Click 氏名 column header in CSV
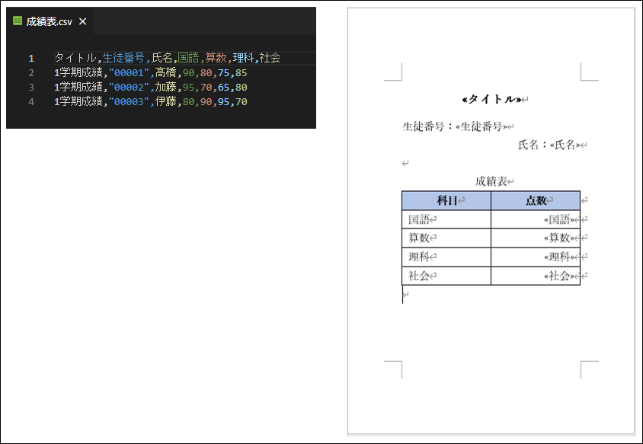Image resolution: width=643 pixels, height=444 pixels. pos(162,58)
